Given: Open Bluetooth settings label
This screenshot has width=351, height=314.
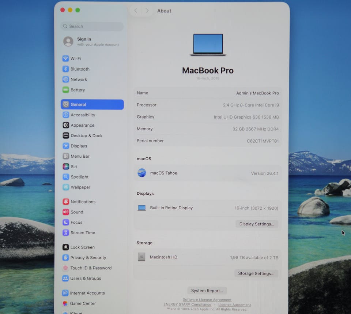Looking at the screenshot, I should [x=80, y=69].
